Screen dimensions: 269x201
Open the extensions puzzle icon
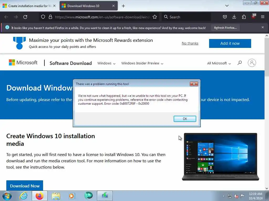(244, 17)
